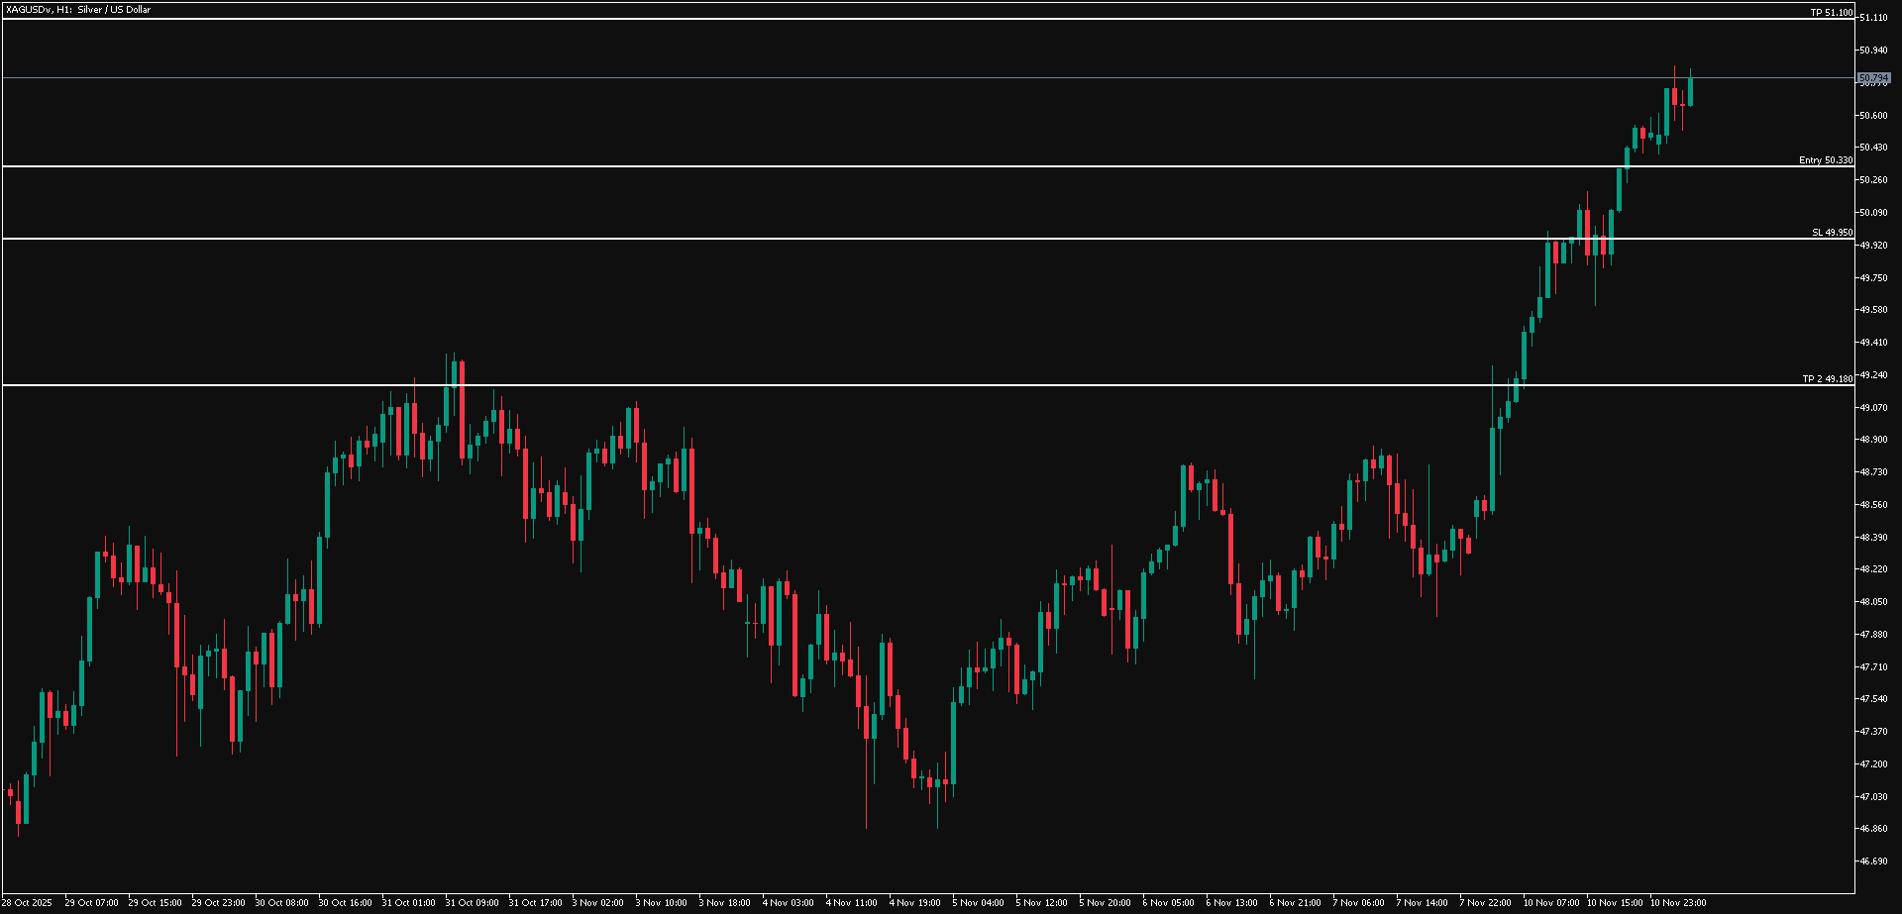Click the 51.110 price scale value

(1873, 18)
